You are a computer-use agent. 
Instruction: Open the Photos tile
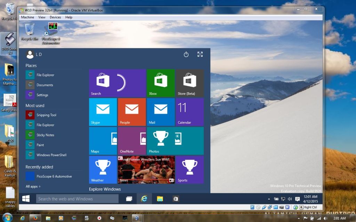point(175,141)
